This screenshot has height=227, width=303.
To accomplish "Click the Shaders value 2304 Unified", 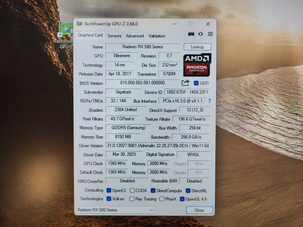I will [x=126, y=110].
